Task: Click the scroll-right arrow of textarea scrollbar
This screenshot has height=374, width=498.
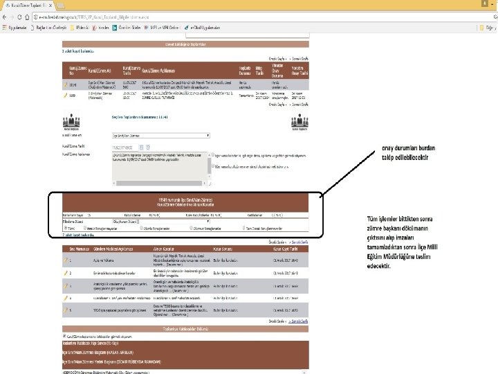Action: tap(205, 183)
